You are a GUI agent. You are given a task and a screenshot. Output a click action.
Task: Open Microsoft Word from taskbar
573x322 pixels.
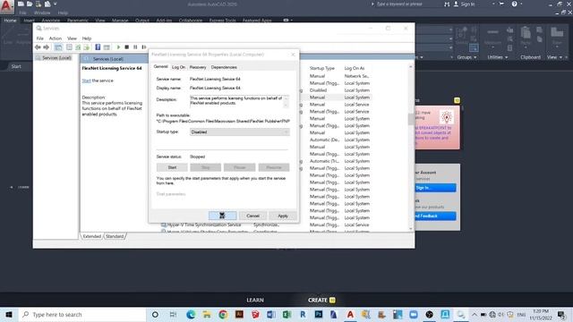[270, 314]
